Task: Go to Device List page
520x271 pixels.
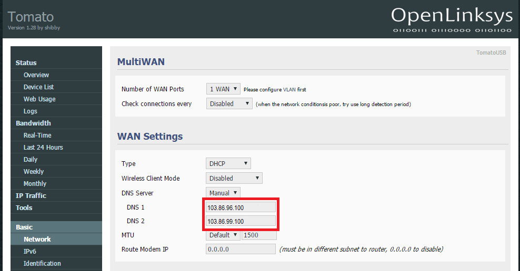Action: coord(38,87)
